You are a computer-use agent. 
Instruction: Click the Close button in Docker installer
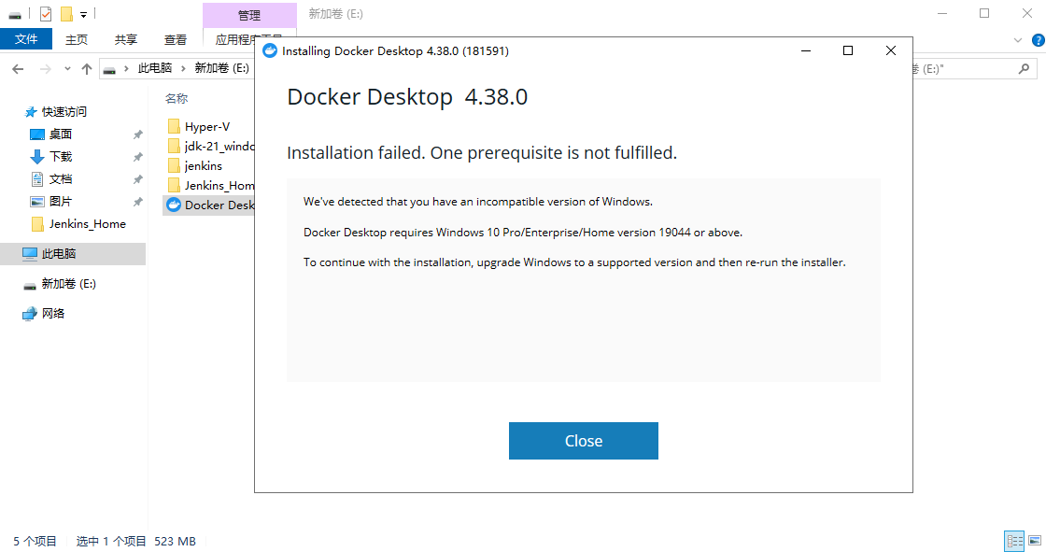583,441
